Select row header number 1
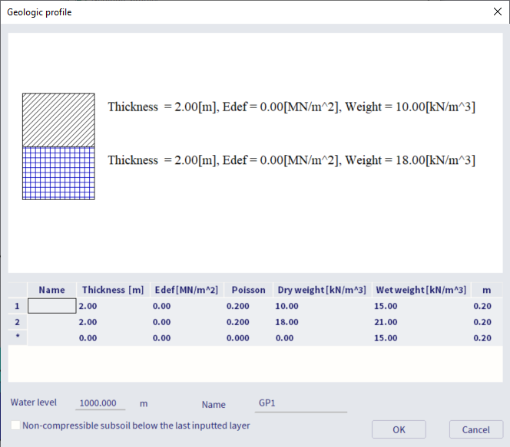The width and height of the screenshot is (510, 447). (17, 306)
